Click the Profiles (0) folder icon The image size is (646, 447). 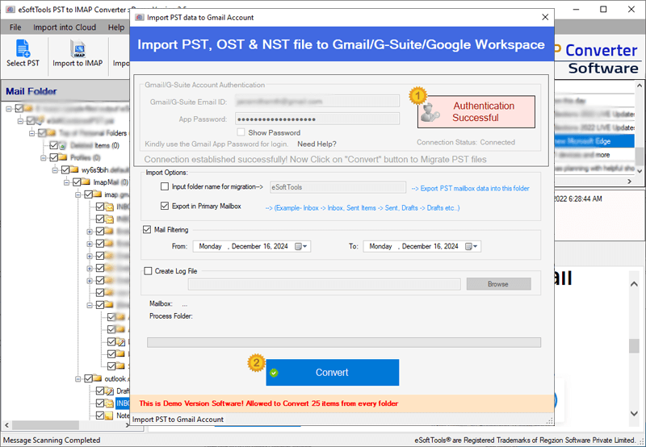63,157
